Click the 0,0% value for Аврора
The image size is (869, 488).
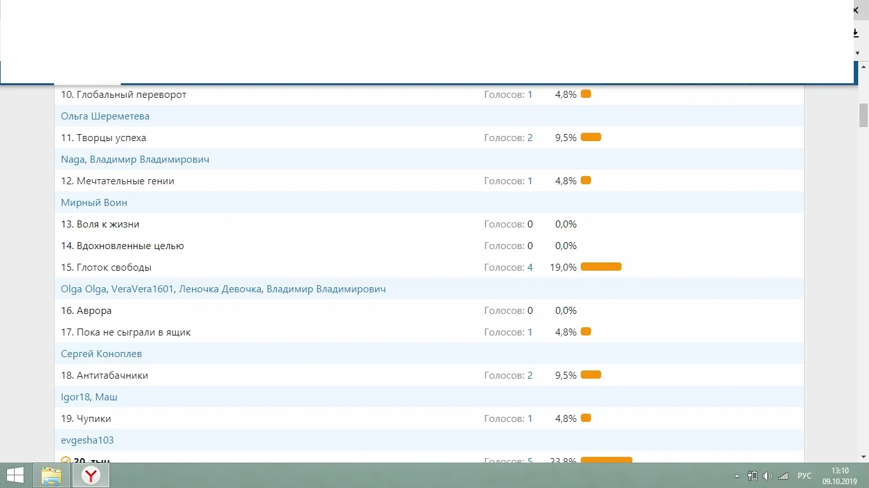(x=566, y=311)
